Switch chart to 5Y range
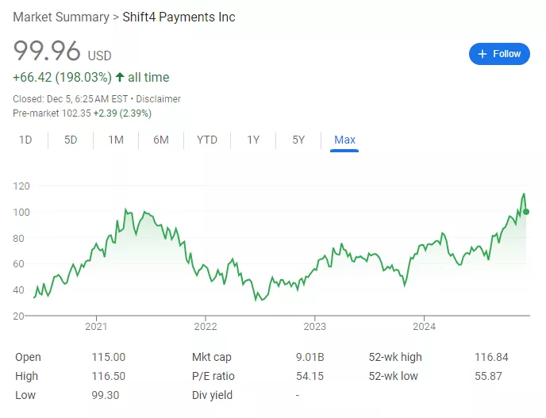Viewport: 546px width, 418px height. [x=298, y=140]
